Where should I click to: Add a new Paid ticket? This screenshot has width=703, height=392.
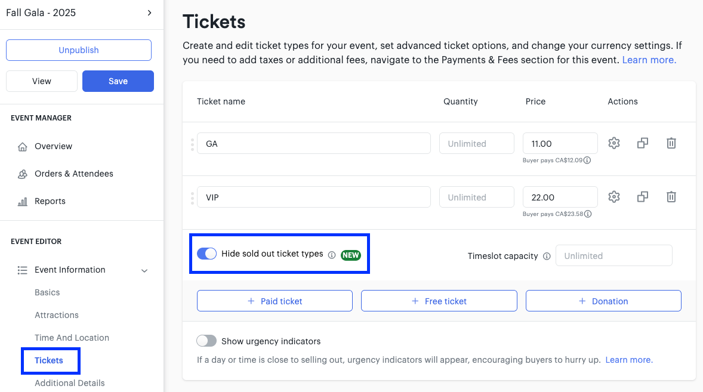tap(275, 301)
